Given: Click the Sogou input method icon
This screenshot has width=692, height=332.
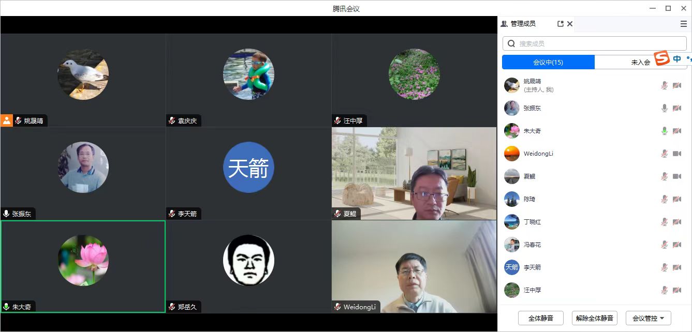Looking at the screenshot, I should (x=661, y=58).
